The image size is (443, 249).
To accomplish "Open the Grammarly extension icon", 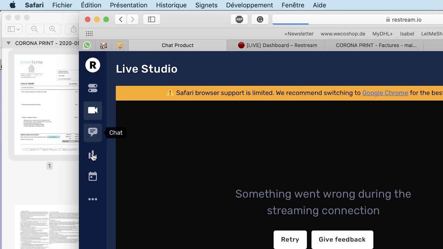I will (260, 19).
